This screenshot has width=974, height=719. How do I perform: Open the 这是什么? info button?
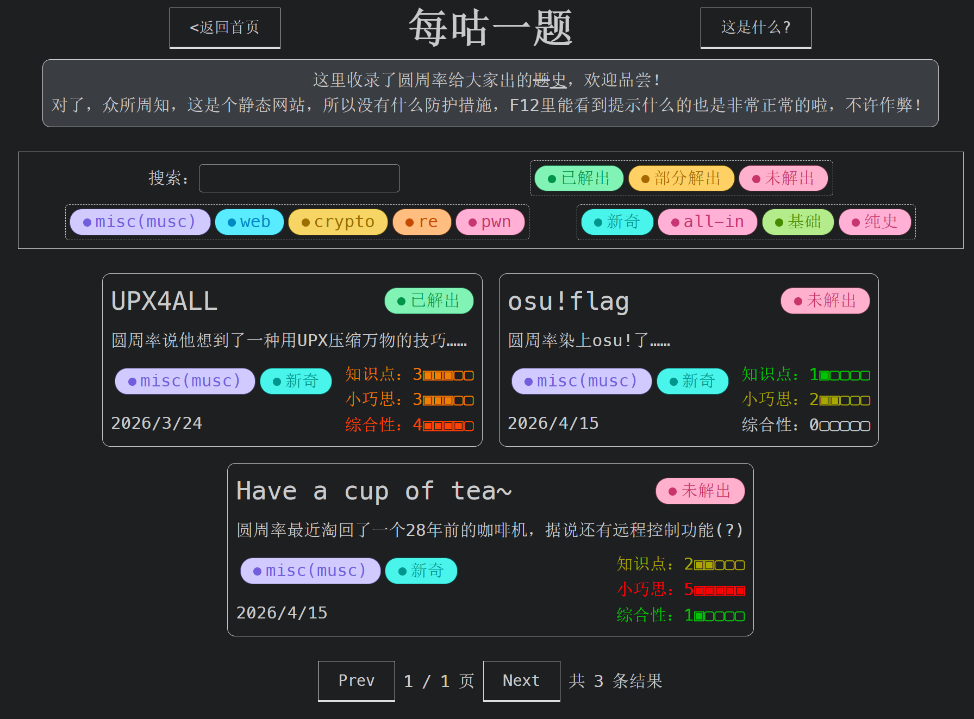756,28
